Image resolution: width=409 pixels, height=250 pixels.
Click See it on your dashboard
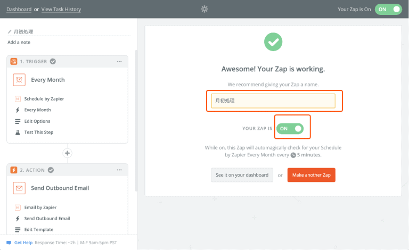coord(242,175)
